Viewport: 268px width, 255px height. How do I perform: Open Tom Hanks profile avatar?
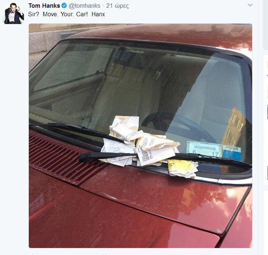[x=14, y=13]
